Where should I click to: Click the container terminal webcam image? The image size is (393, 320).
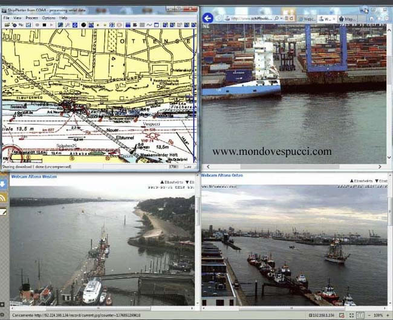(x=294, y=94)
